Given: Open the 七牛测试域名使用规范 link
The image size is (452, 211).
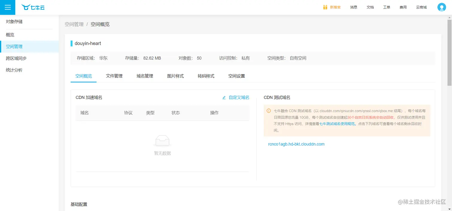Looking at the screenshot, I should coord(337,124).
